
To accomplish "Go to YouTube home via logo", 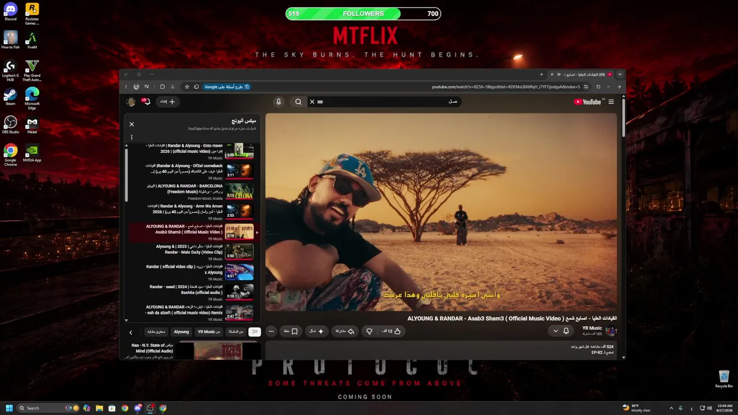I will (x=588, y=102).
